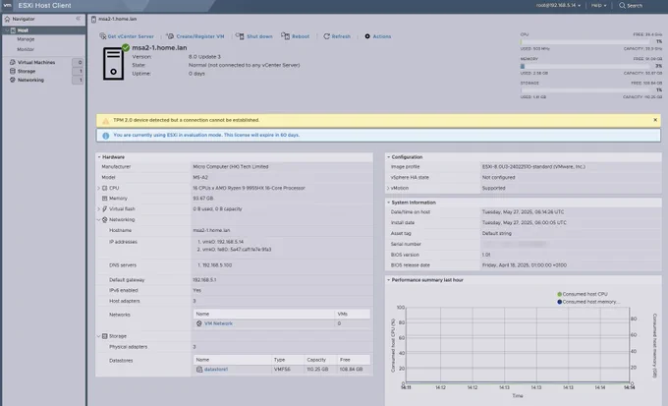Click the Virtual flash icon in Hardware
Screen dimensions: 668x406
[x=104, y=209]
